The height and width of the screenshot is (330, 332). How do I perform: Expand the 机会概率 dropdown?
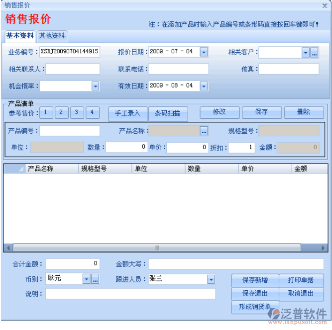(x=95, y=86)
